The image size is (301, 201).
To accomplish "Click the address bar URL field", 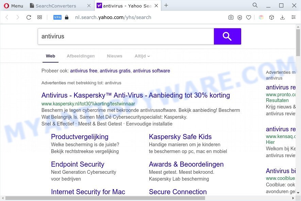I will tap(113, 17).
